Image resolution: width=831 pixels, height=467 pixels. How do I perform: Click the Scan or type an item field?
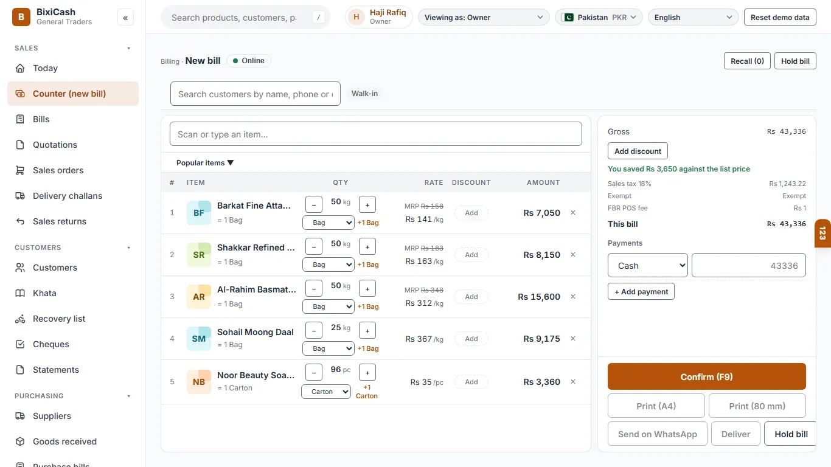pos(376,134)
